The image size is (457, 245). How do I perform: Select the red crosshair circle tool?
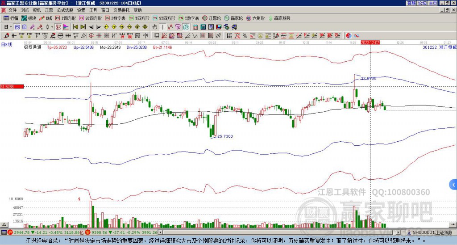[x=91, y=36]
